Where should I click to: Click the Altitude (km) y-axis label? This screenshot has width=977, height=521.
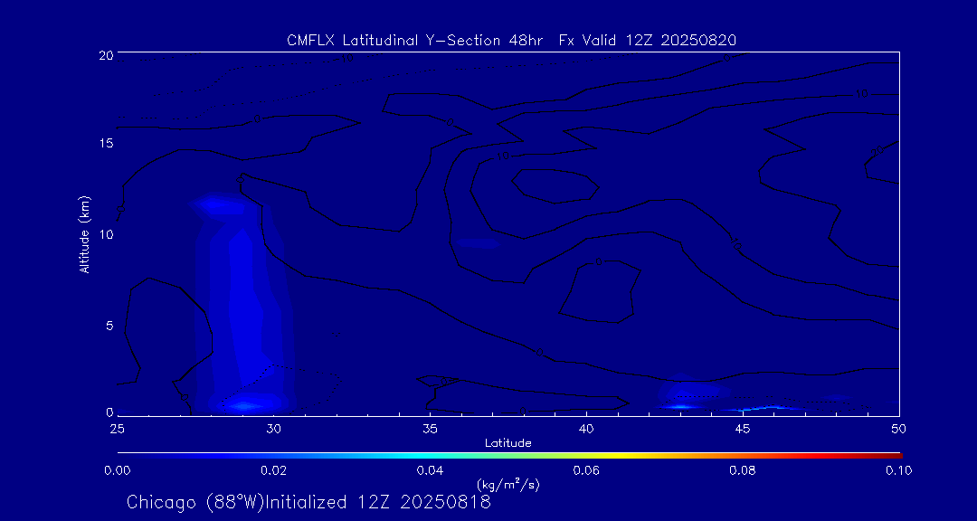tap(85, 233)
